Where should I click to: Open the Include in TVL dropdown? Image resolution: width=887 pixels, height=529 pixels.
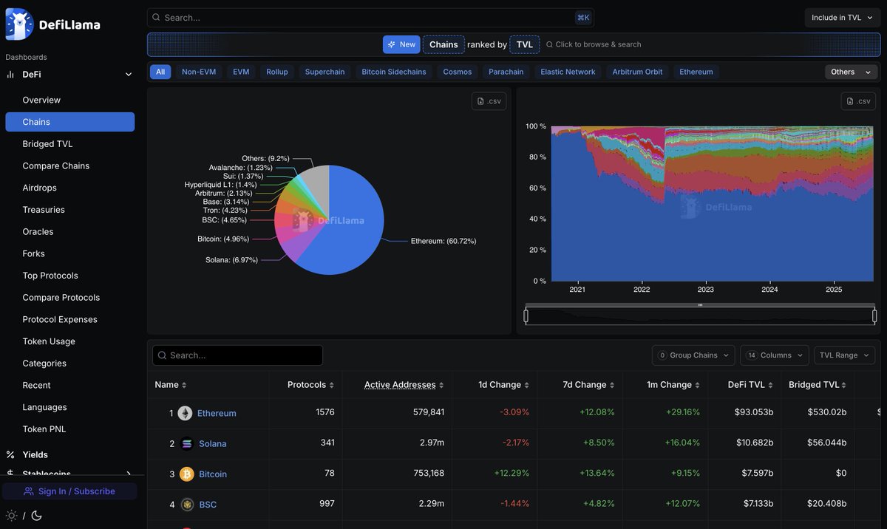843,18
